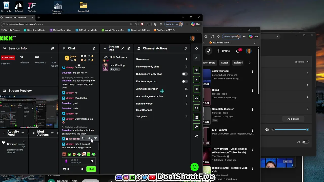The width and height of the screenshot is (324, 182).
Task: Toggle Emotes-only chat switch
Action: [185, 81]
